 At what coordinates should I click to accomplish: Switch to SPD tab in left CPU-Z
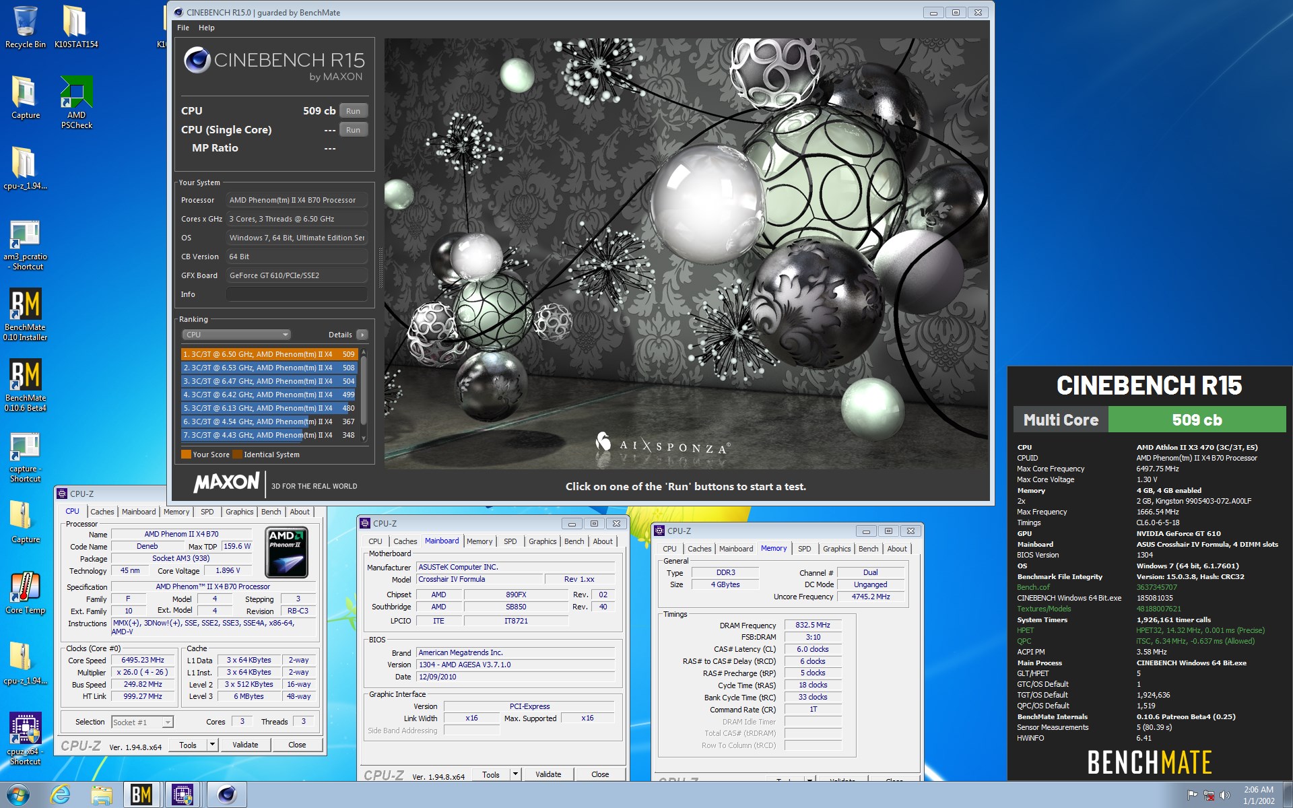point(207,512)
